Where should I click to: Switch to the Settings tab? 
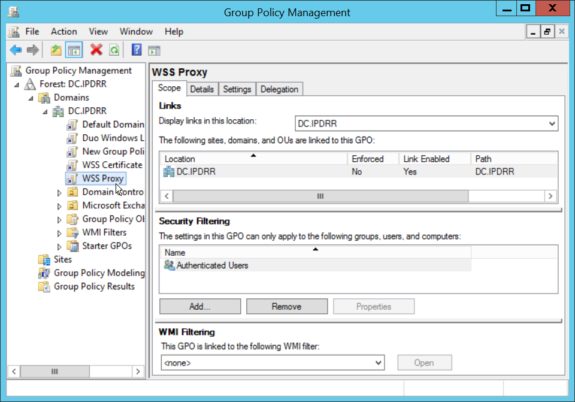point(237,89)
